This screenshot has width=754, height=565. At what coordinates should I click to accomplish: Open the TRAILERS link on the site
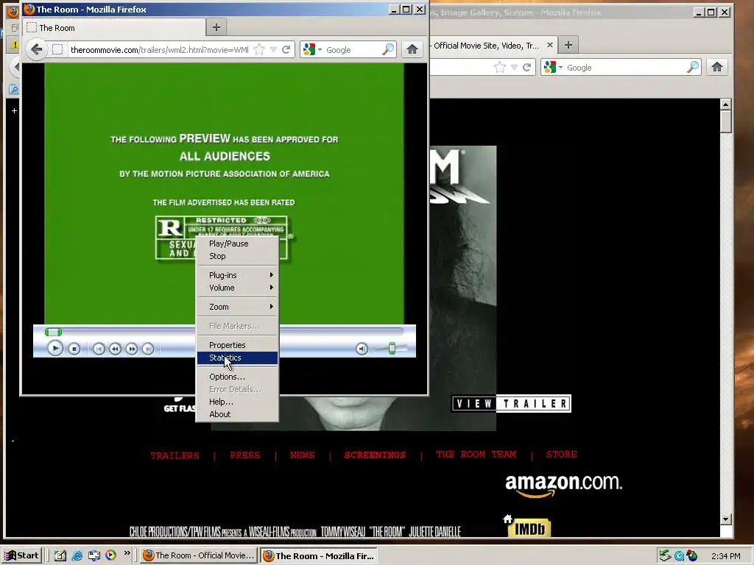(x=175, y=455)
